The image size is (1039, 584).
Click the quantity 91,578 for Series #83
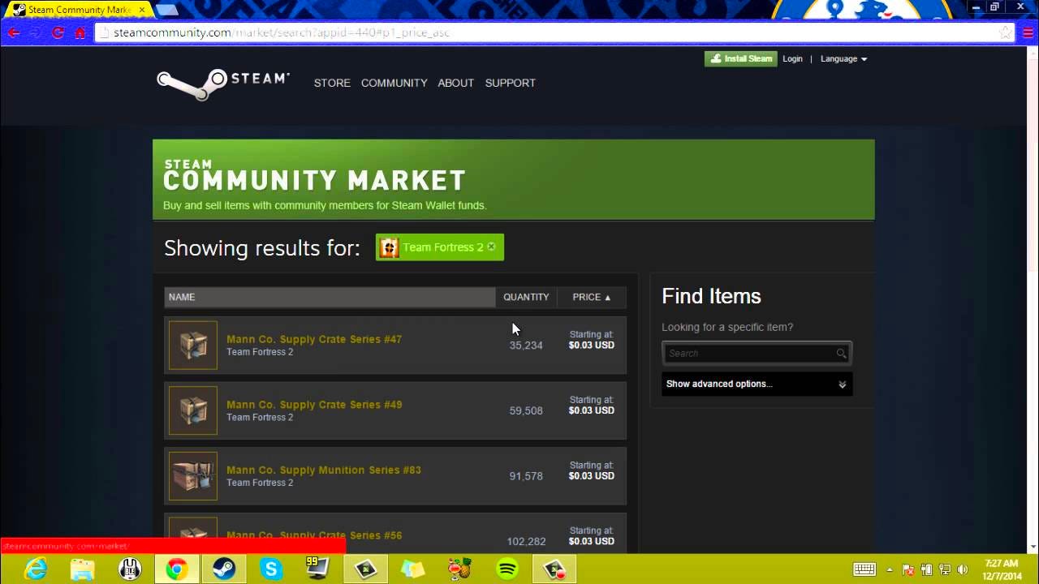(x=526, y=476)
